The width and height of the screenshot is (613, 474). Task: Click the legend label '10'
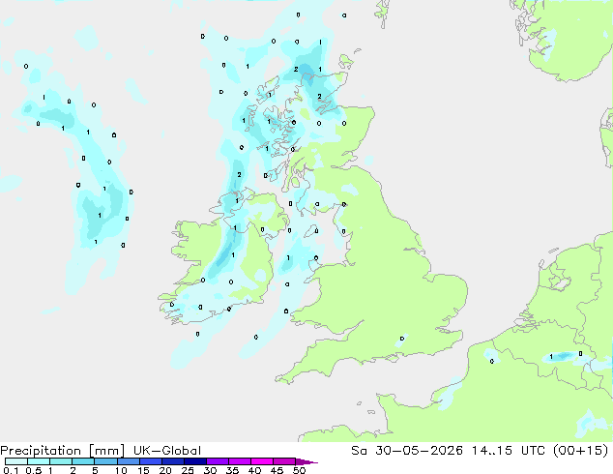point(121,470)
